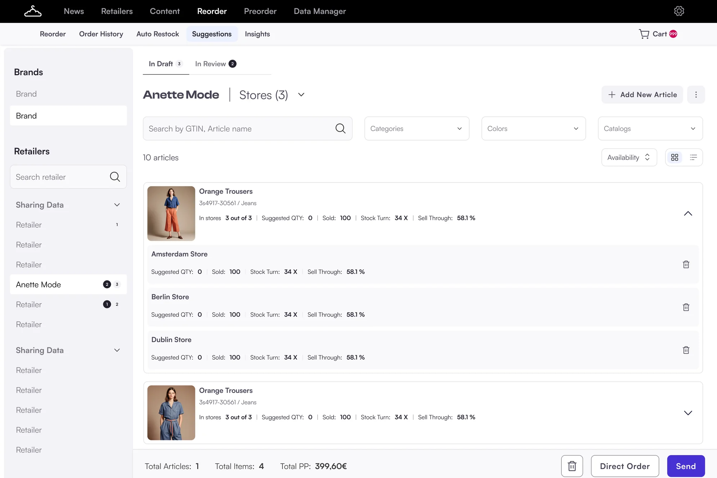Open the Categories dropdown
This screenshot has height=478, width=717.
[x=417, y=128]
